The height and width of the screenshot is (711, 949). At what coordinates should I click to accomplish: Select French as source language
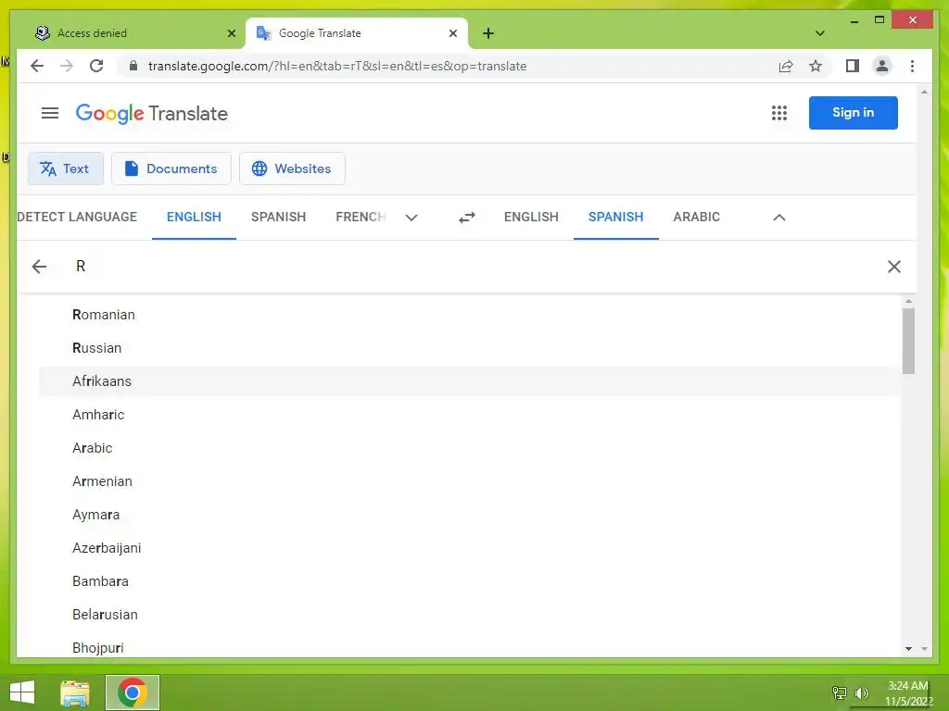tap(361, 217)
